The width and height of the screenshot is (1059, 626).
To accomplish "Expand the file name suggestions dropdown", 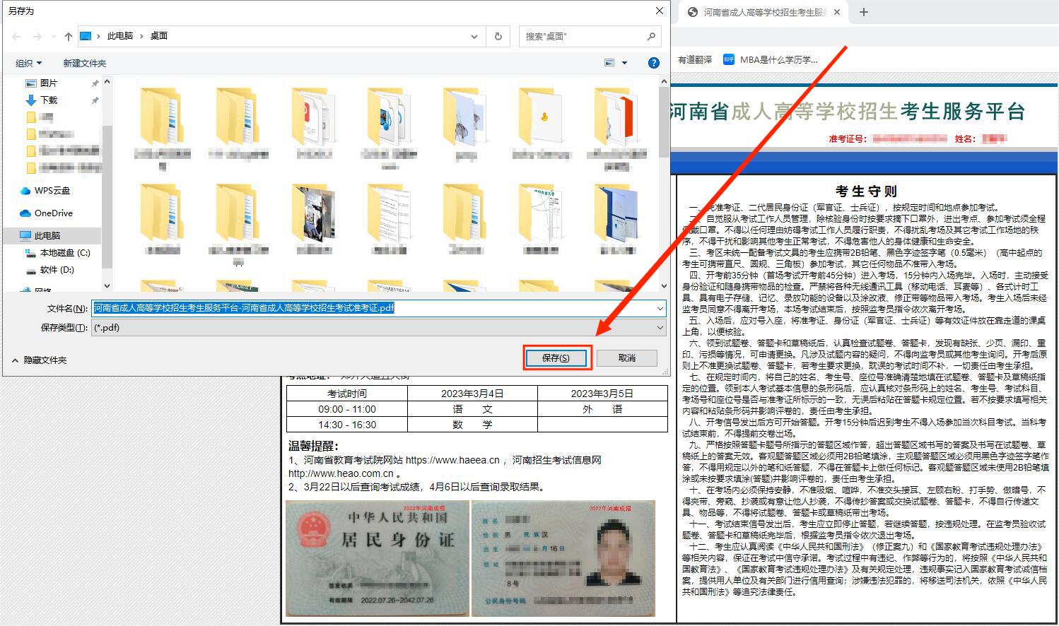I will pyautogui.click(x=660, y=309).
